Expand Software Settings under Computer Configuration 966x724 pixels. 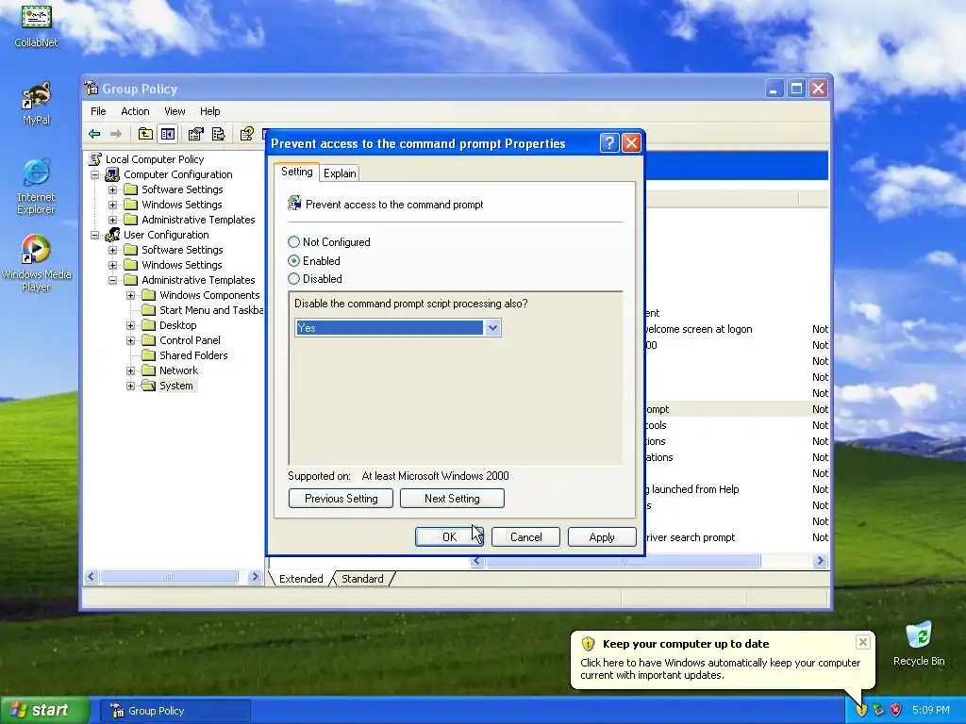(113, 189)
